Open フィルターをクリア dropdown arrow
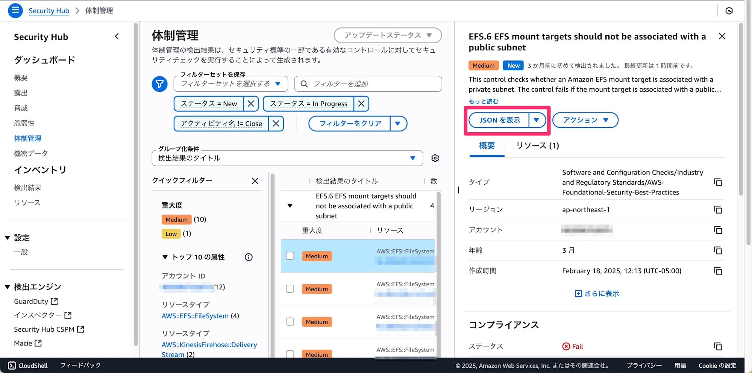The width and height of the screenshot is (752, 373). click(398, 123)
